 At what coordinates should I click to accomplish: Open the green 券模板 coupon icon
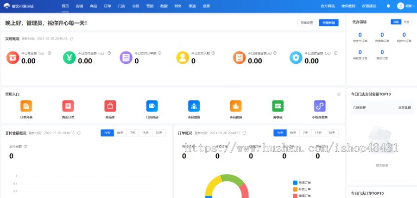(278, 106)
